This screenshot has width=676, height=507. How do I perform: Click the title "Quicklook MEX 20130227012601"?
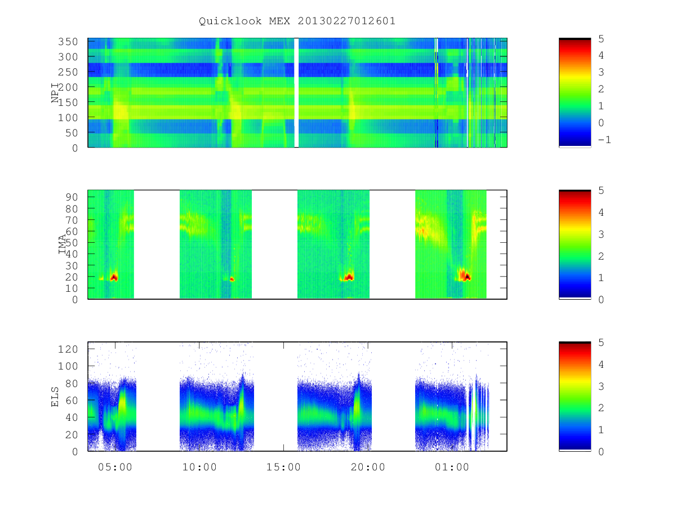[297, 21]
